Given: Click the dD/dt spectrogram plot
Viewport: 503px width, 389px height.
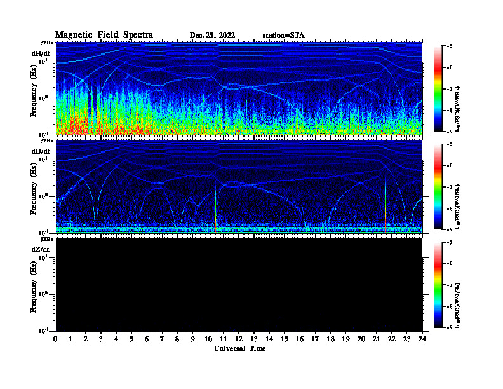Looking at the screenshot, I should [239, 186].
